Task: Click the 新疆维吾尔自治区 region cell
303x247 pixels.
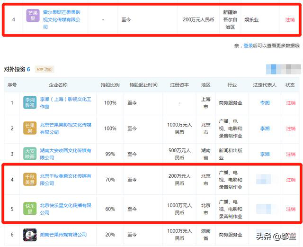Action: pyautogui.click(x=230, y=19)
